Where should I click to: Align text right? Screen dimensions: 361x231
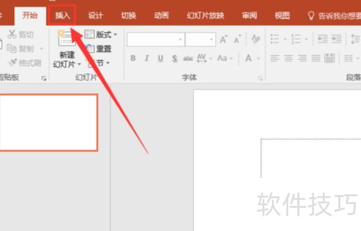point(302,58)
